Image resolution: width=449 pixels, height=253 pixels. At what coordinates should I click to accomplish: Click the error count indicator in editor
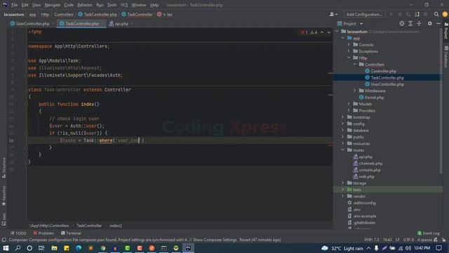(304, 32)
